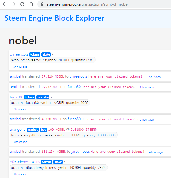The width and height of the screenshot is (171, 178).
Task: Open arangol18 account link
Action: click(x=18, y=130)
